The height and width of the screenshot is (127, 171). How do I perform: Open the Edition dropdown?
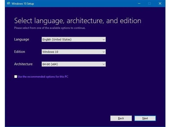tap(74, 52)
